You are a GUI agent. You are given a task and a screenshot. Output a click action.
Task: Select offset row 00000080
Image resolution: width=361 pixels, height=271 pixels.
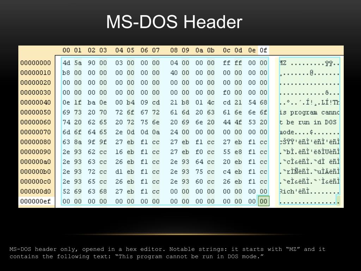36,142
